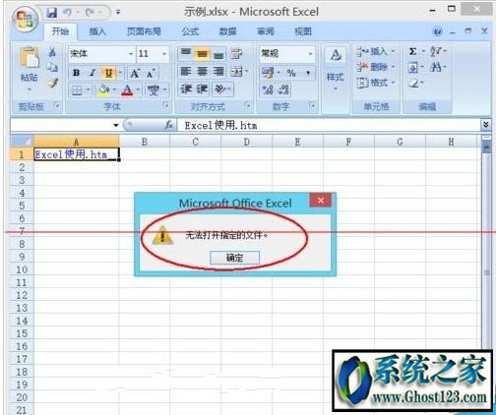Select the Format Painter brush icon

coord(53,84)
